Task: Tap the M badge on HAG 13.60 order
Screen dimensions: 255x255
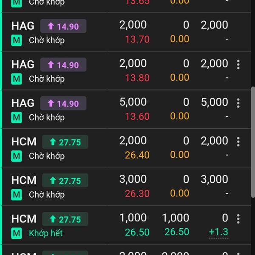Action: [17, 117]
